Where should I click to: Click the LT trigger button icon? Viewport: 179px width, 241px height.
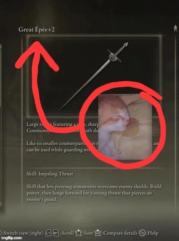click(x=48, y=233)
